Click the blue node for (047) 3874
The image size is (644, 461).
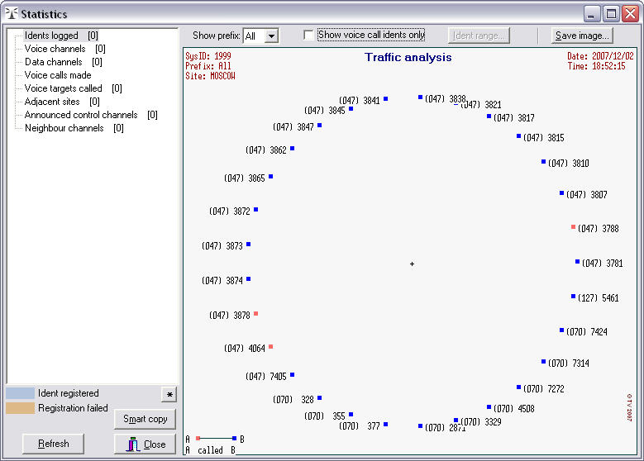click(249, 279)
